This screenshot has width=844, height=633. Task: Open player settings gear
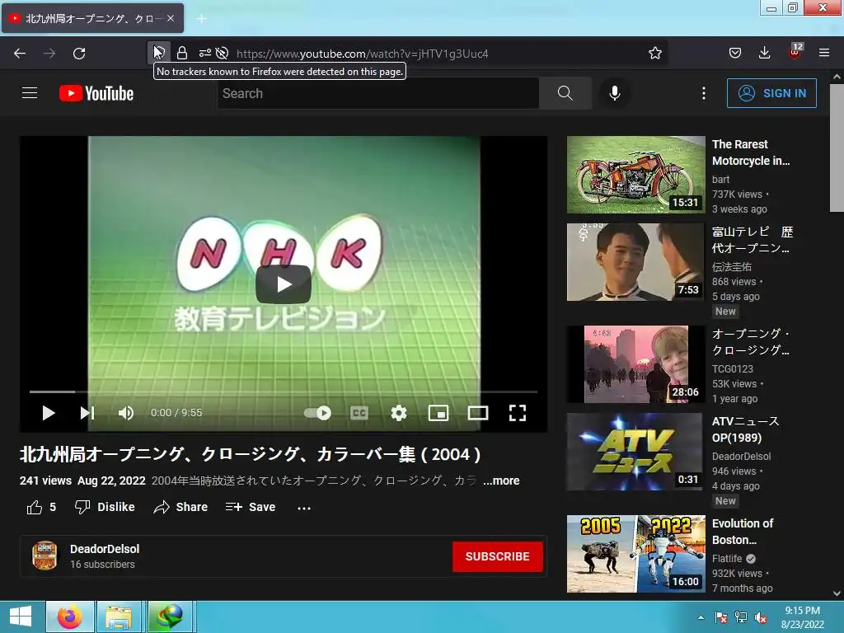point(399,413)
